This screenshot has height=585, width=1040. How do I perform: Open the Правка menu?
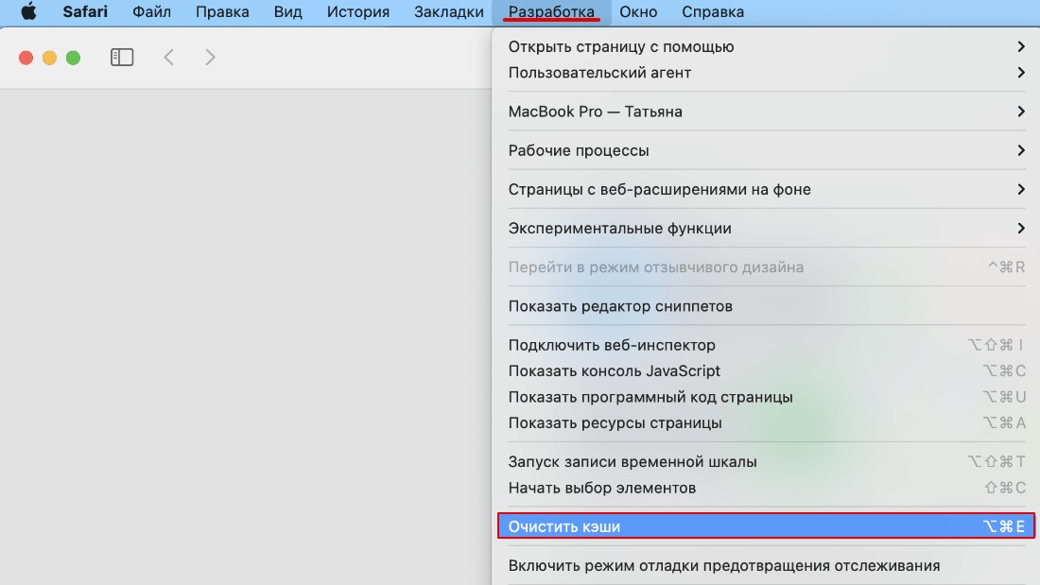[x=222, y=12]
